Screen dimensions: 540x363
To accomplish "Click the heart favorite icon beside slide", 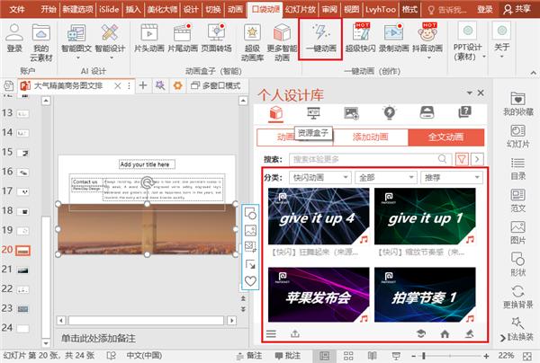I will tap(250, 281).
